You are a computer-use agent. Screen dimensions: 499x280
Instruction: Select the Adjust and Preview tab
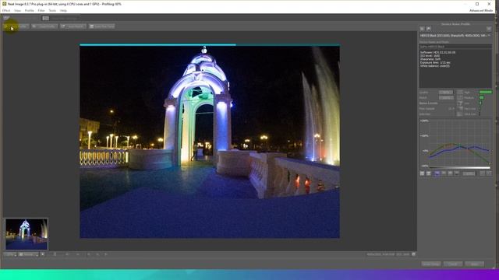(x=61, y=18)
